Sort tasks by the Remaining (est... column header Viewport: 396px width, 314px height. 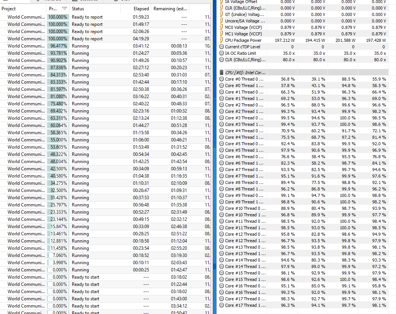(170, 9)
